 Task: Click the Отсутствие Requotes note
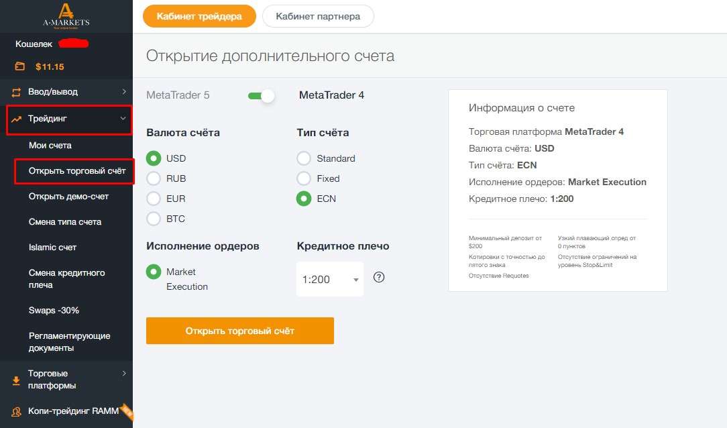[498, 276]
